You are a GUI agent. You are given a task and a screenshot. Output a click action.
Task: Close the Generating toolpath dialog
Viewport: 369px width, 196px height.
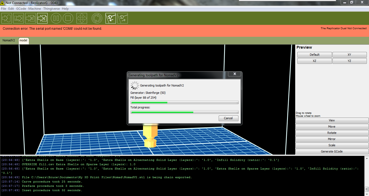point(235,74)
